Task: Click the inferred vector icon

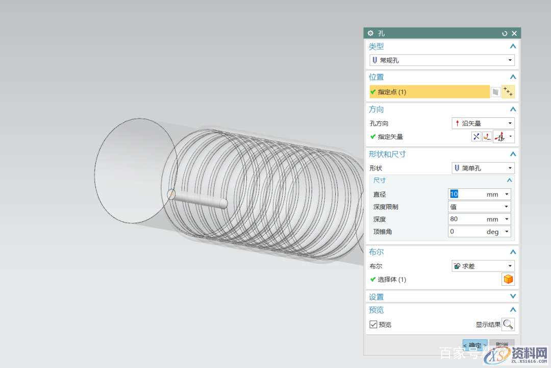Action: click(501, 136)
